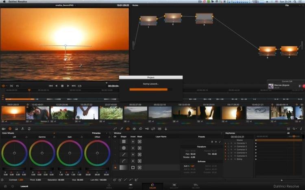Mute the viewer audio
This screenshot has height=190, width=305.
[x=17, y=86]
